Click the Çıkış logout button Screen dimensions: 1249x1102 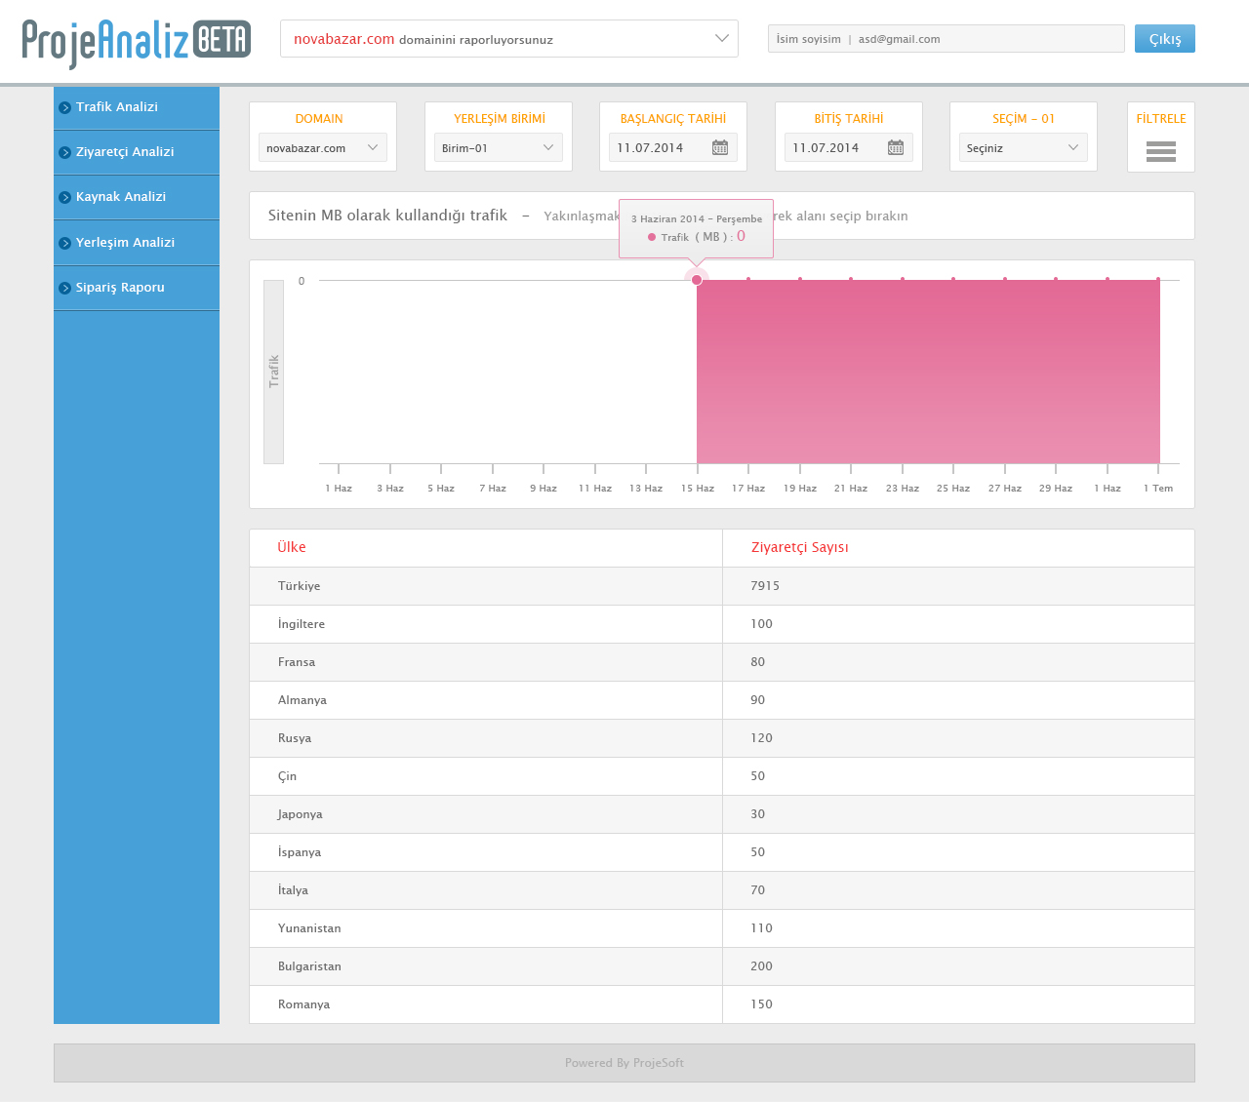1164,39
